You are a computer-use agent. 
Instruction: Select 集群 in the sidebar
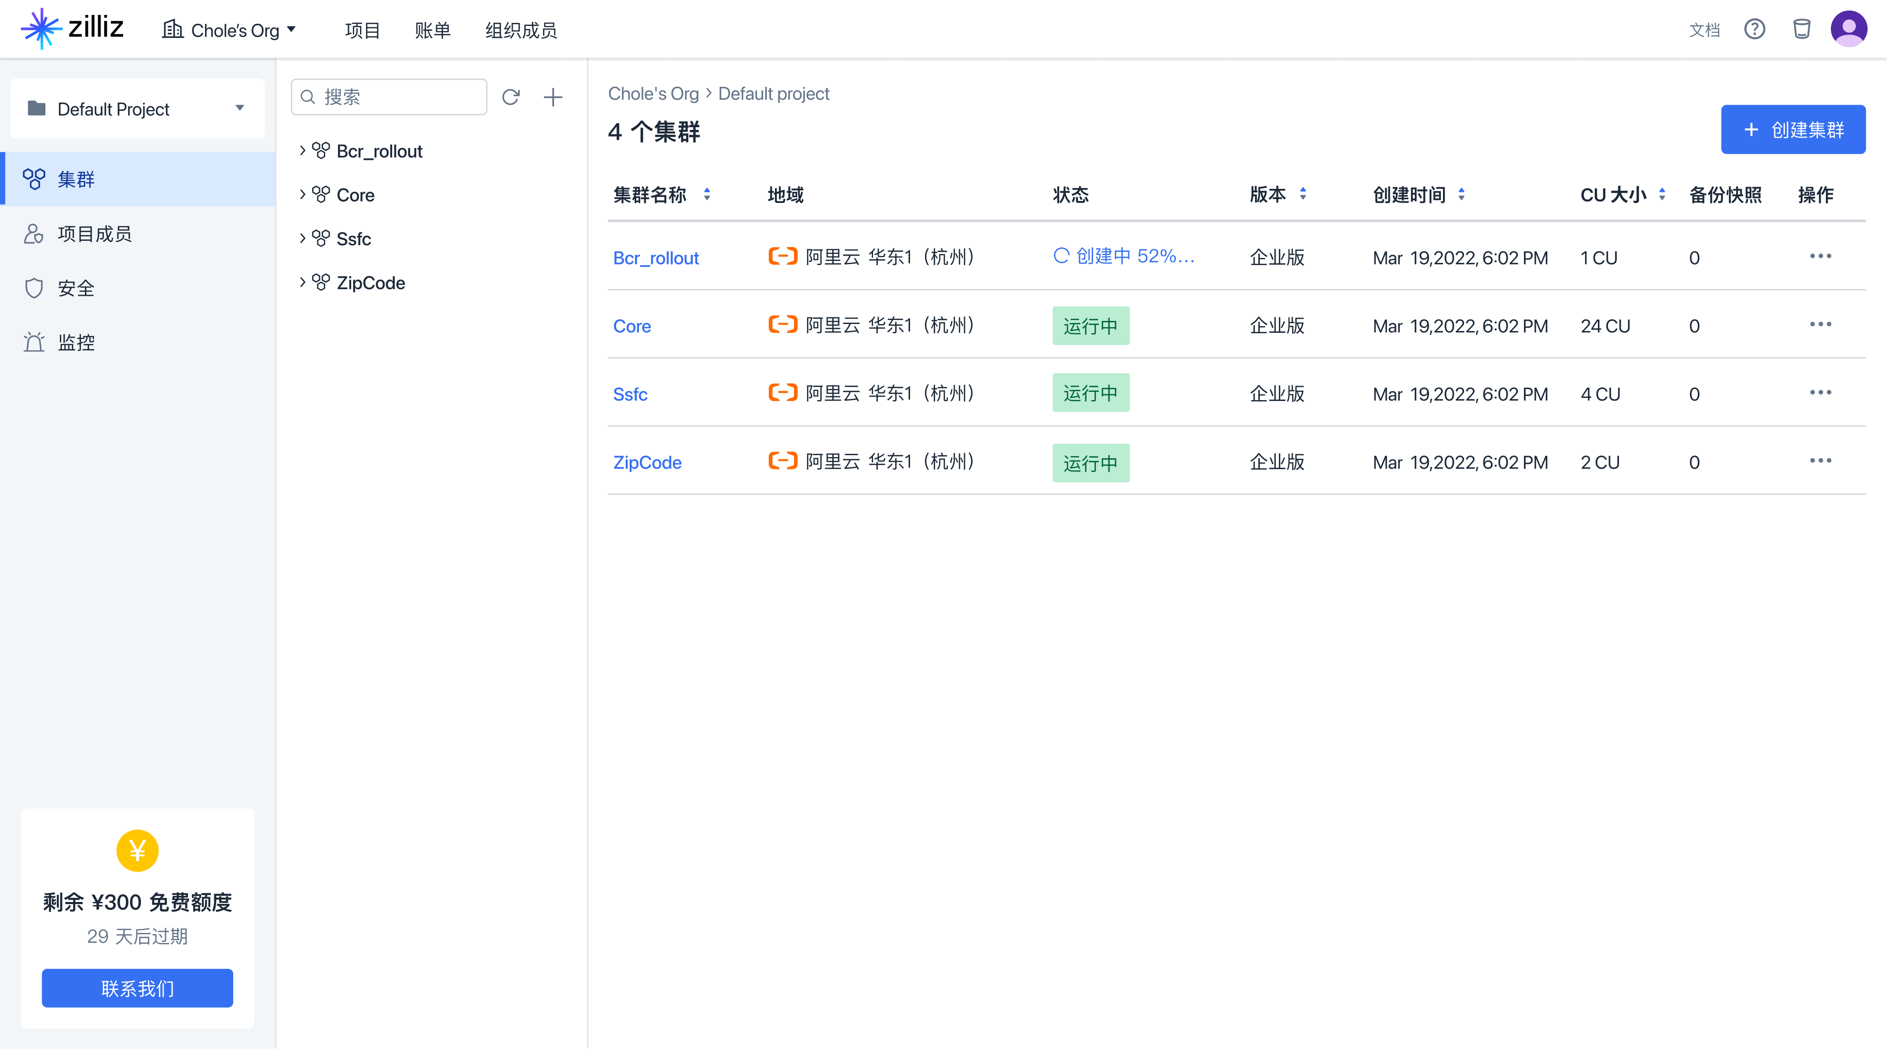[x=138, y=179]
